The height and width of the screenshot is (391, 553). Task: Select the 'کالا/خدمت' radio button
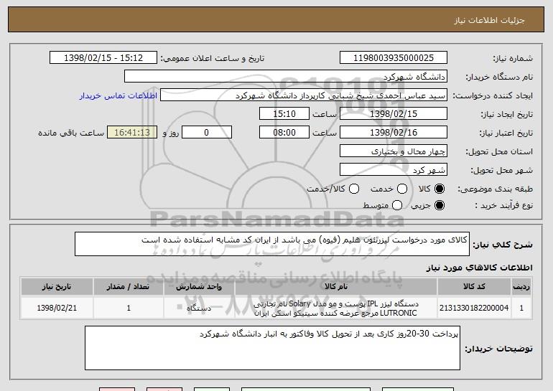[354, 189]
